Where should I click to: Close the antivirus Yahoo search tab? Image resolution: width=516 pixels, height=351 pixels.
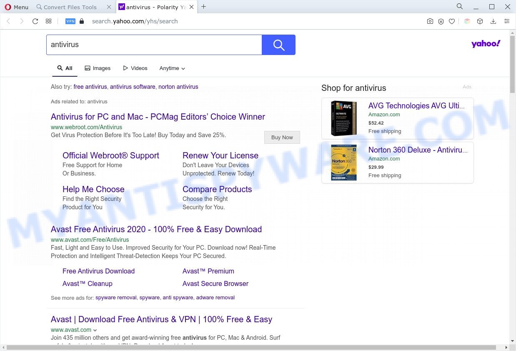click(191, 7)
